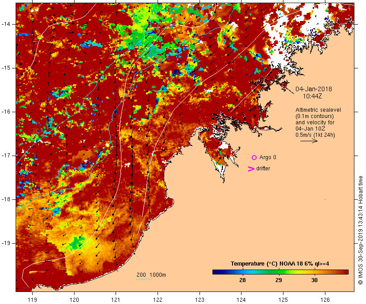Screen dimensions: 366x304
Task: Click the '126' longitude axis label
Action: (325, 300)
